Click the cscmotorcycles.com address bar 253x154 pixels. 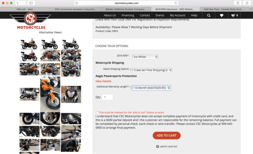coord(126,3)
